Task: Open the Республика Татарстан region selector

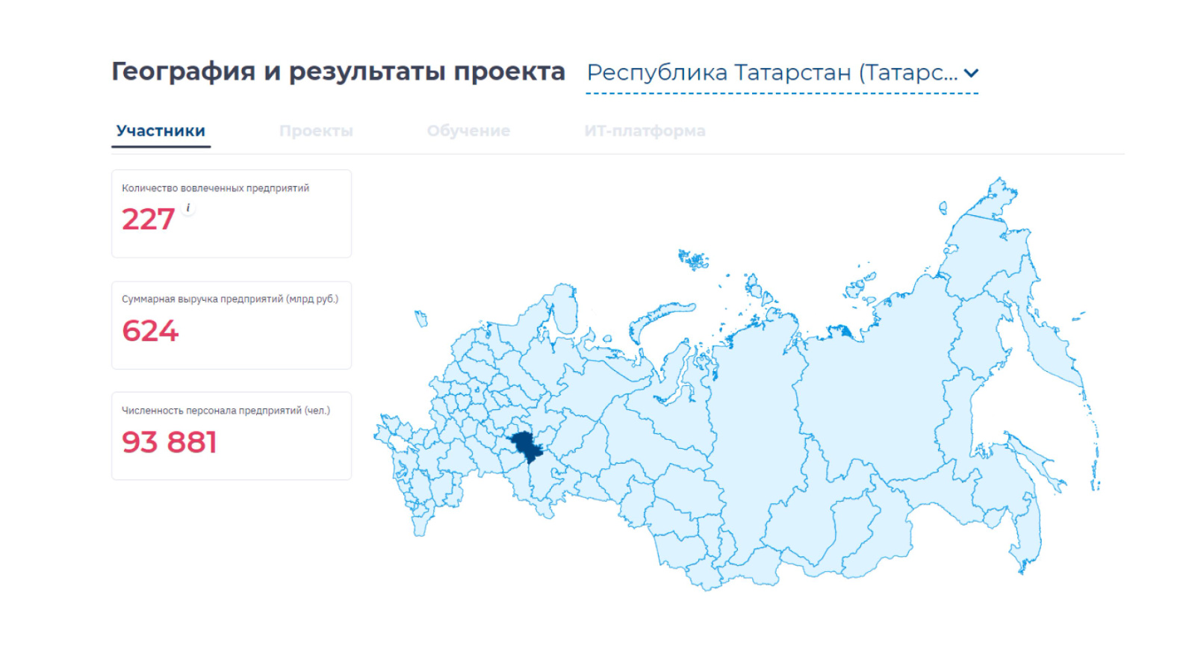Action: [x=772, y=73]
